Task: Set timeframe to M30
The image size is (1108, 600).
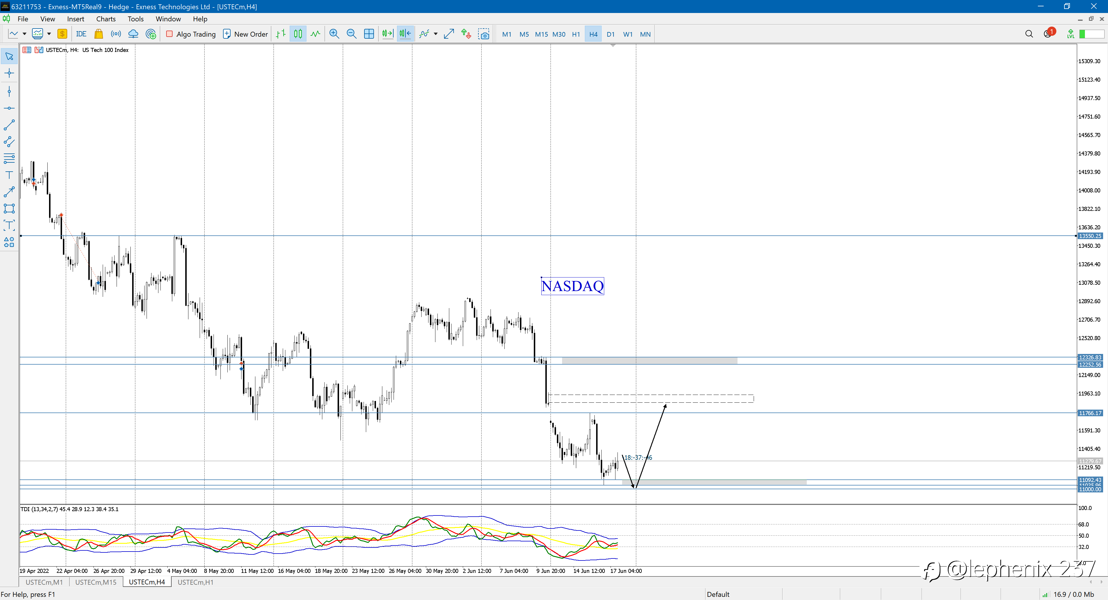Action: [559, 34]
